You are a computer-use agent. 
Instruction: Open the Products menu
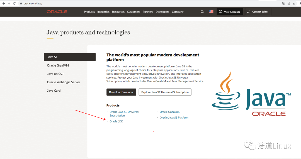[89, 12]
